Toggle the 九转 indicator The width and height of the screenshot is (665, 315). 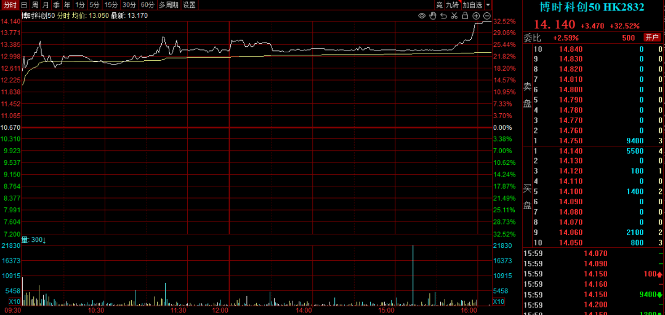[x=452, y=5]
